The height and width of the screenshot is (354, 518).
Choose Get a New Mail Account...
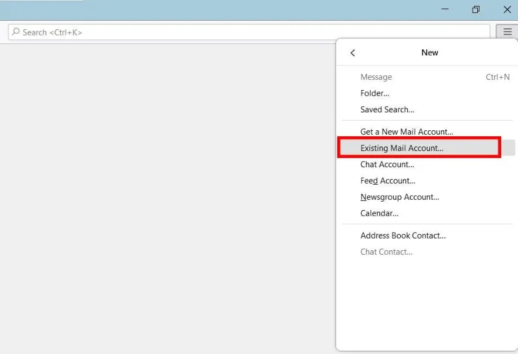click(x=427, y=132)
